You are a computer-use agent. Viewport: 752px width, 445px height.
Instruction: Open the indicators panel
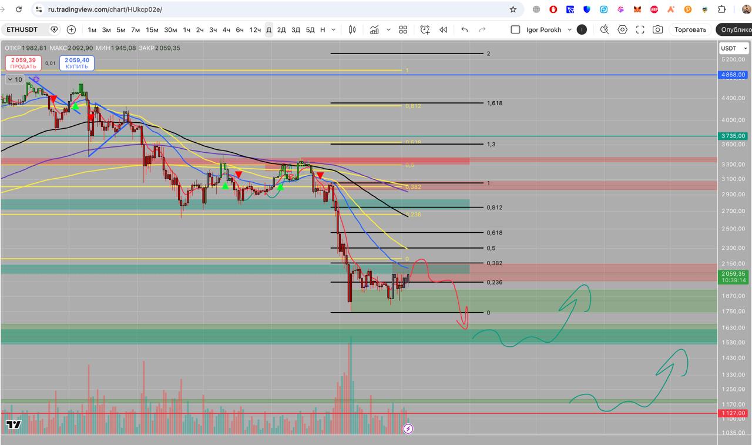coord(374,30)
